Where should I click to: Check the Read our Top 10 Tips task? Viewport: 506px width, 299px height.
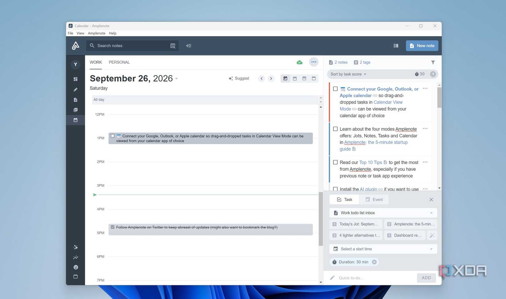(x=335, y=162)
